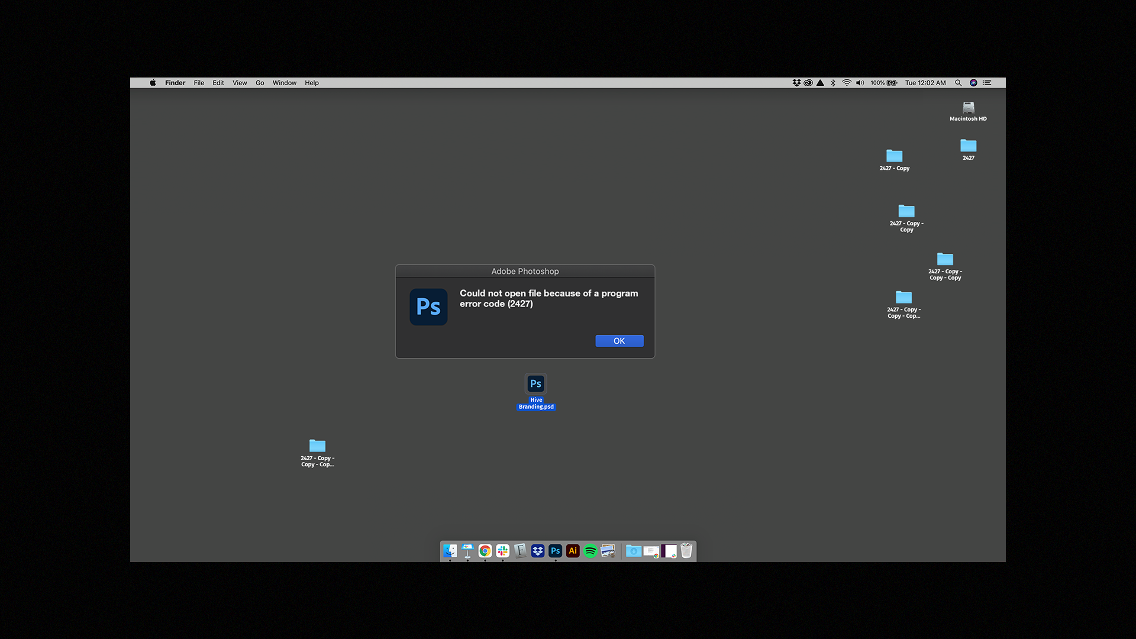Viewport: 1136px width, 639px height.
Task: Open Dropbox from the Dock
Action: click(x=538, y=551)
